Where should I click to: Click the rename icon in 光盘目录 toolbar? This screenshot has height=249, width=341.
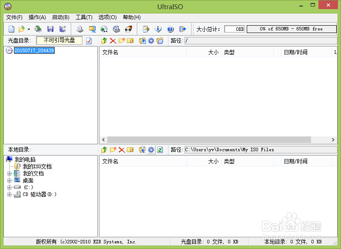coord(130,41)
